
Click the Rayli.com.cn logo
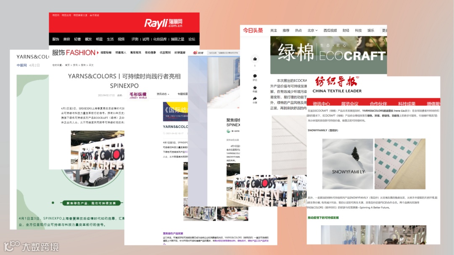click(164, 23)
